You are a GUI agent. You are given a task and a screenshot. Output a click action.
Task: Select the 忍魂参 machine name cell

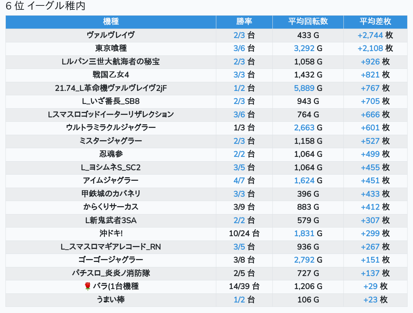[111, 154]
